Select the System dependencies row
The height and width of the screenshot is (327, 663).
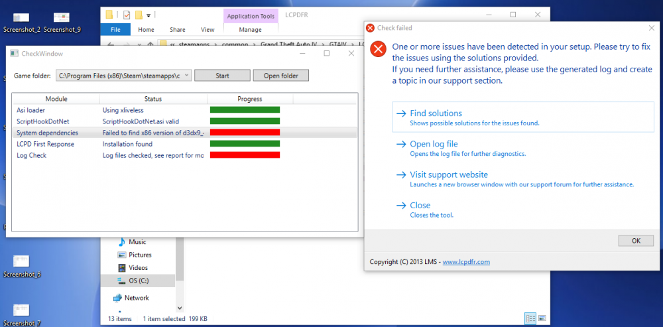[185, 133]
